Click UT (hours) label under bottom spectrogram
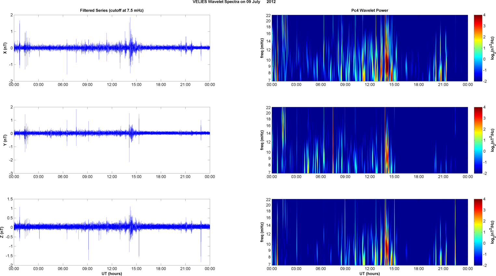Screen dimensions: 496x276 click(370, 273)
